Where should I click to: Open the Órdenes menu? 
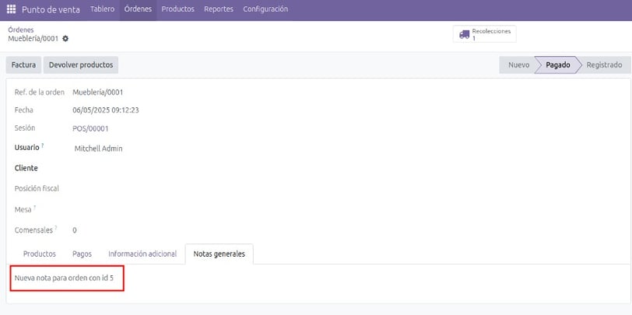coord(139,9)
